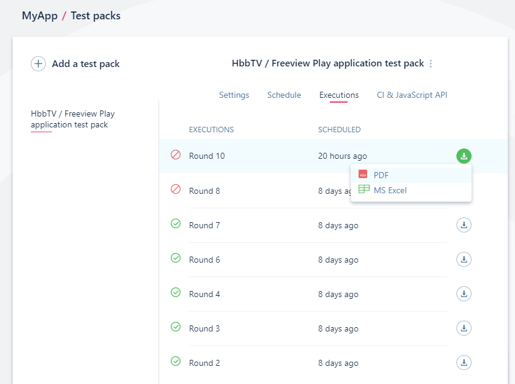
Task: Click Test packs in the breadcrumb
Action: (x=95, y=16)
